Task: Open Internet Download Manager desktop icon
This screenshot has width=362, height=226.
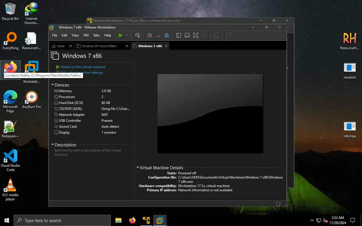Action: pos(31,13)
